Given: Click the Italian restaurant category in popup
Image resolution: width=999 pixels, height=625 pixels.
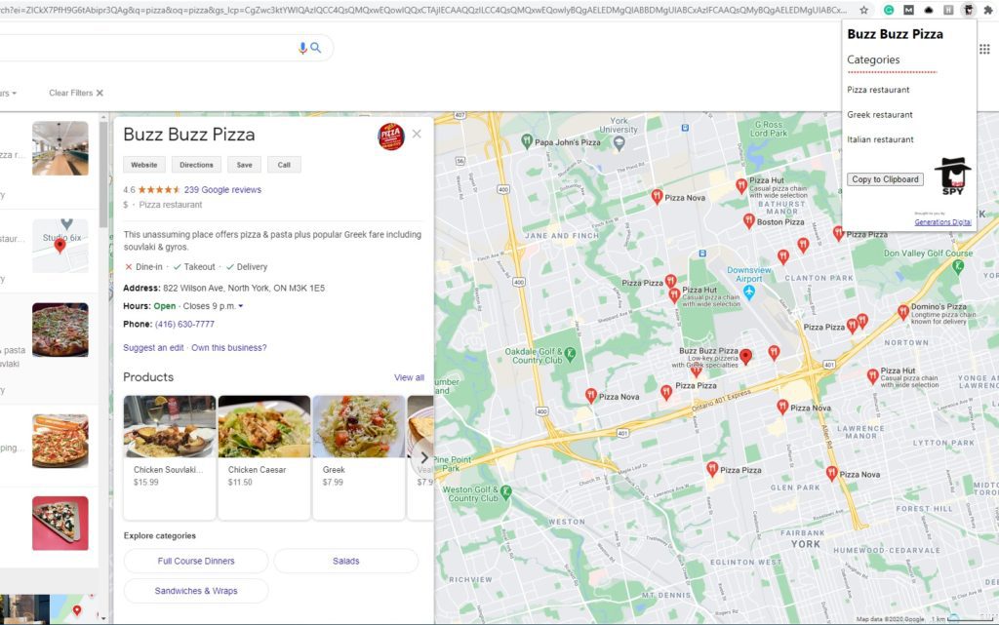Looking at the screenshot, I should [880, 139].
